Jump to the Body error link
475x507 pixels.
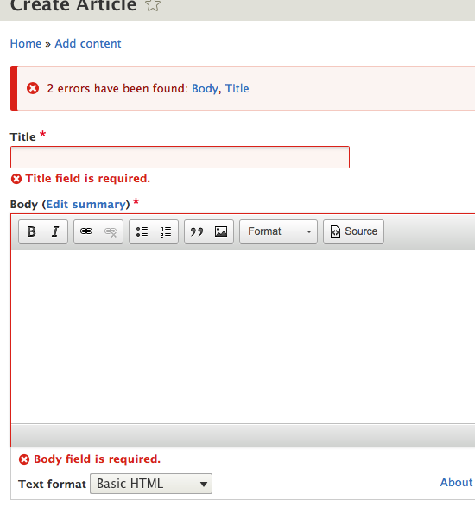[205, 88]
